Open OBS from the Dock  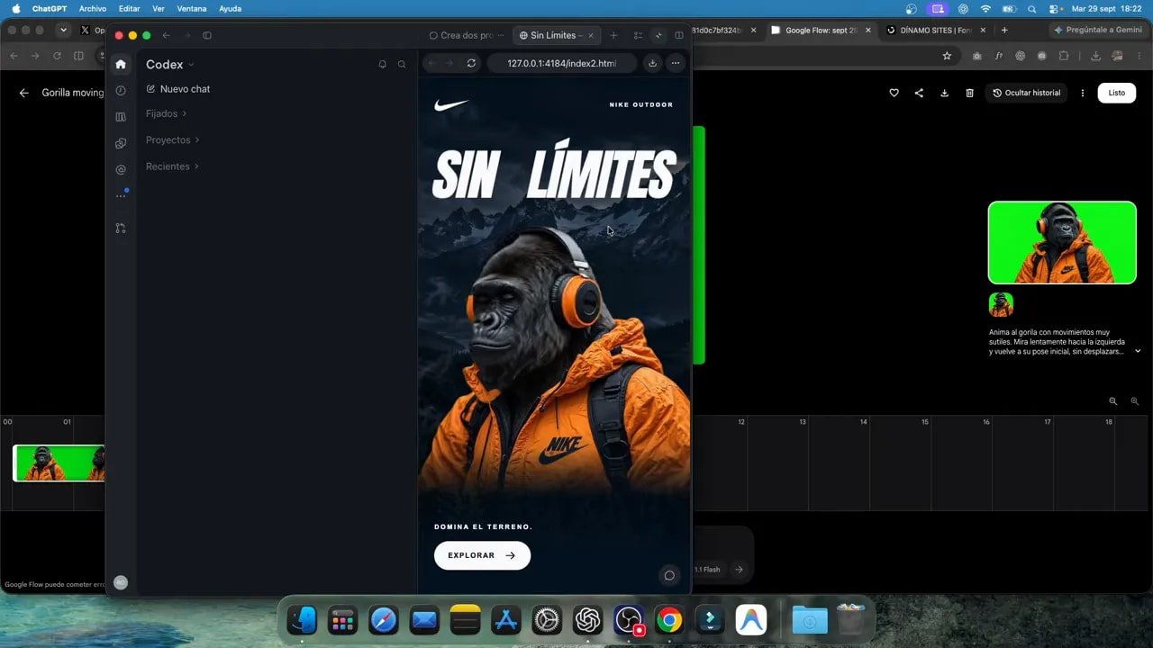click(628, 620)
